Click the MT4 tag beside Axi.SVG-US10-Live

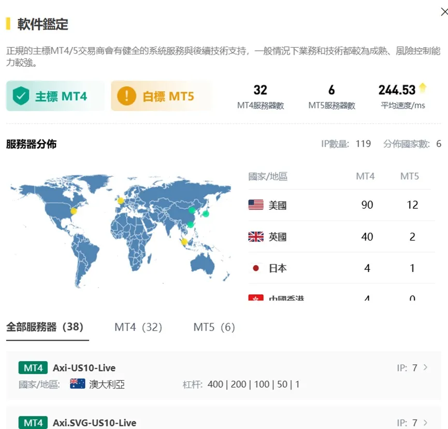pos(33,423)
